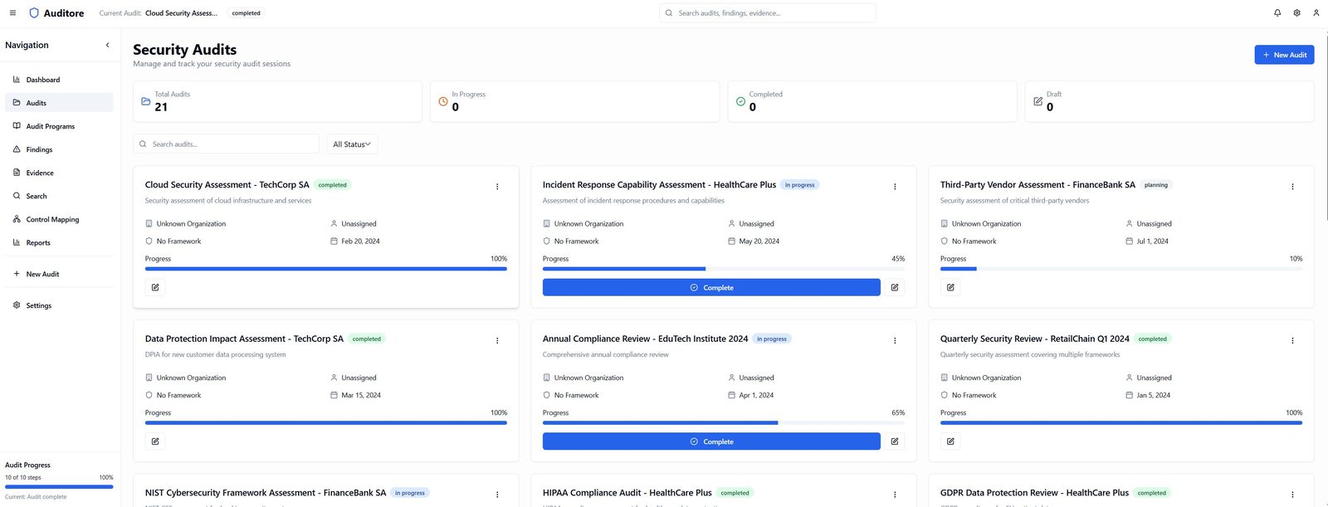Click the Draft stat icon

click(x=1037, y=101)
